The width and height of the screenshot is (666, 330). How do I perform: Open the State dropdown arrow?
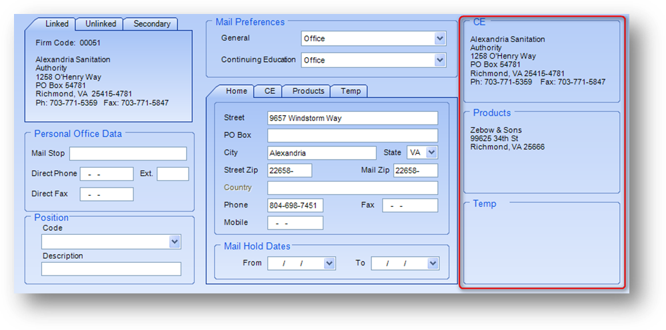(x=431, y=152)
